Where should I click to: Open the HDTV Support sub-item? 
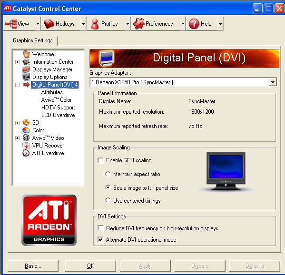[58, 108]
